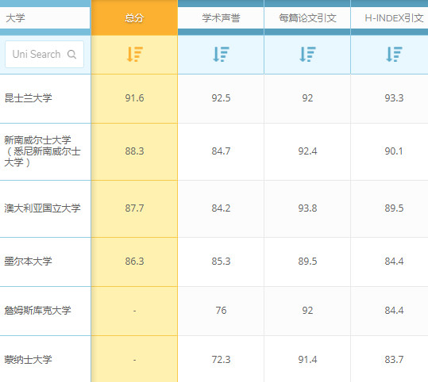This screenshot has width=428, height=382.
Task: Open 澳大利亚国立大学 link
Action: (x=42, y=208)
